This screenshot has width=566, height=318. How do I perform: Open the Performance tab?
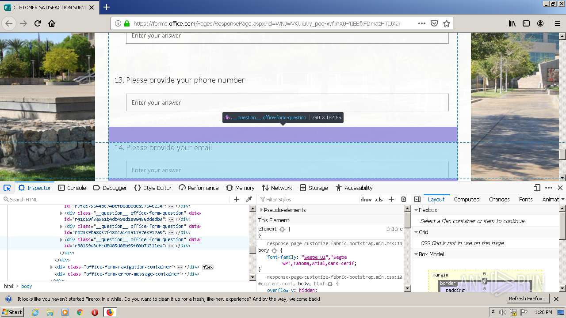pyautogui.click(x=199, y=188)
